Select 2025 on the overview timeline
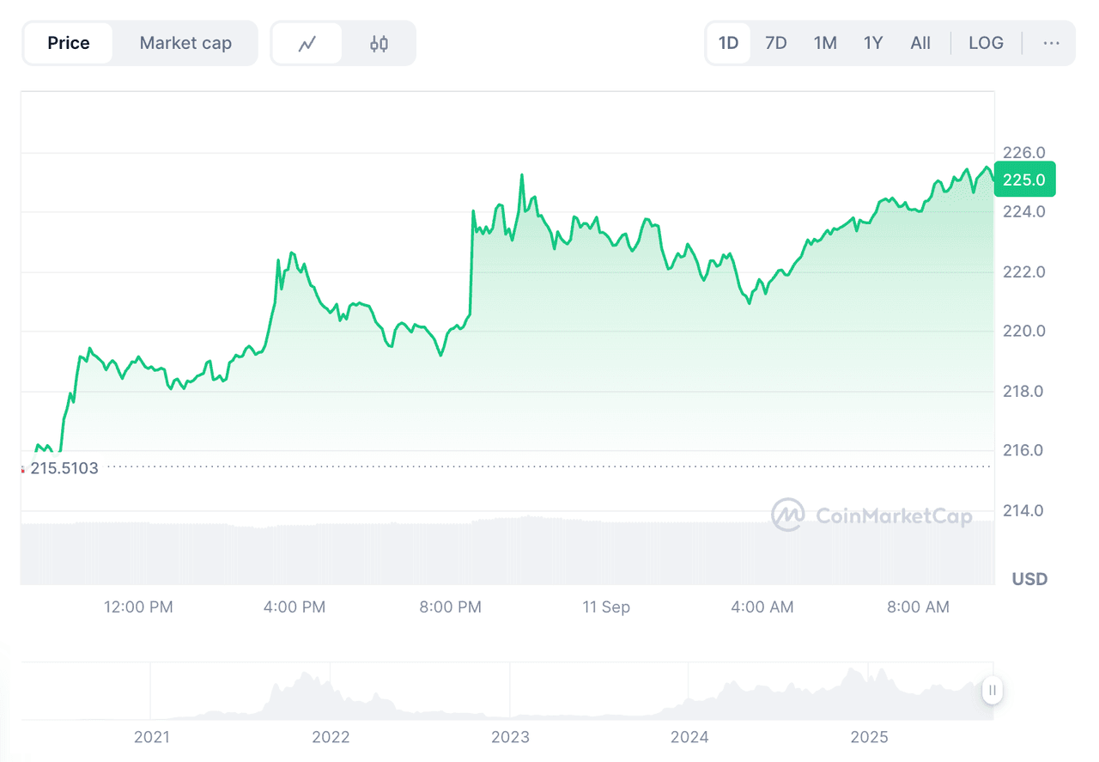Image resolution: width=1099 pixels, height=762 pixels. pos(869,737)
